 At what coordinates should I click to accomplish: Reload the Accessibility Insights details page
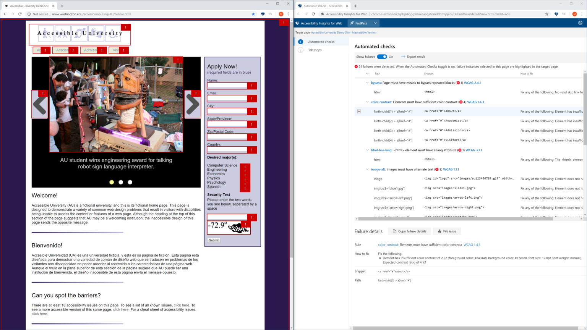(313, 14)
